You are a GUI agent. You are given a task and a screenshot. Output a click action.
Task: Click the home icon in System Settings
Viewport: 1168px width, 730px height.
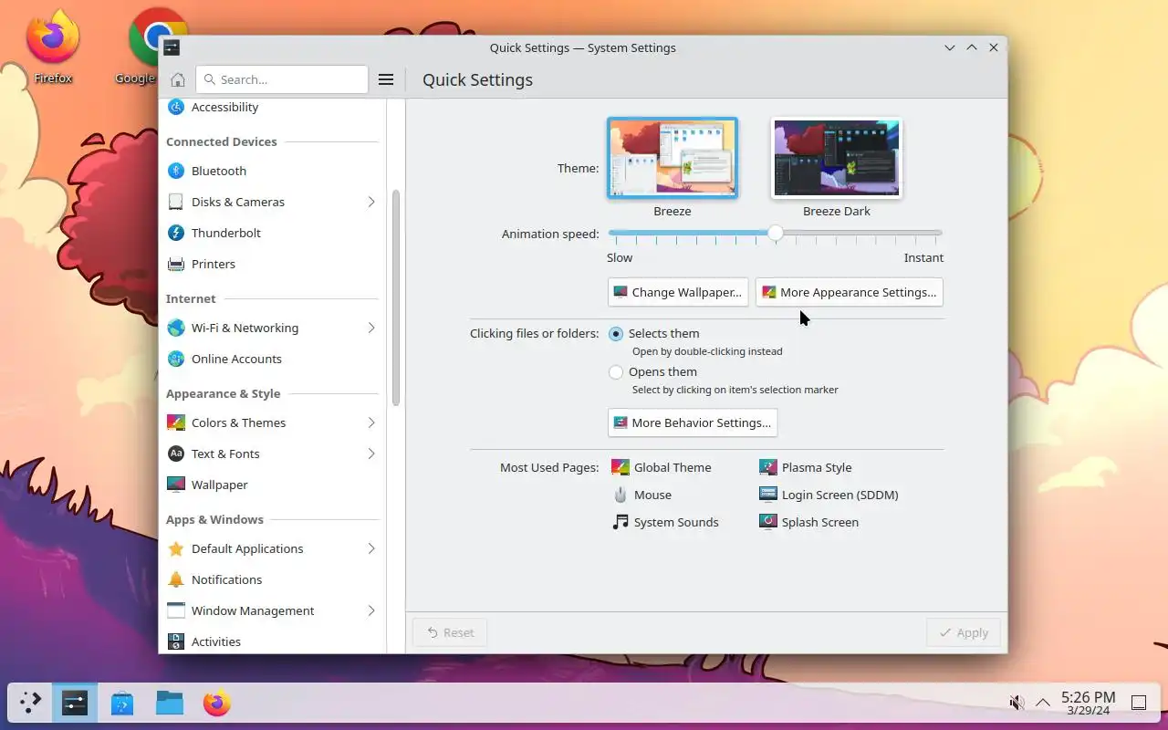coord(178,79)
